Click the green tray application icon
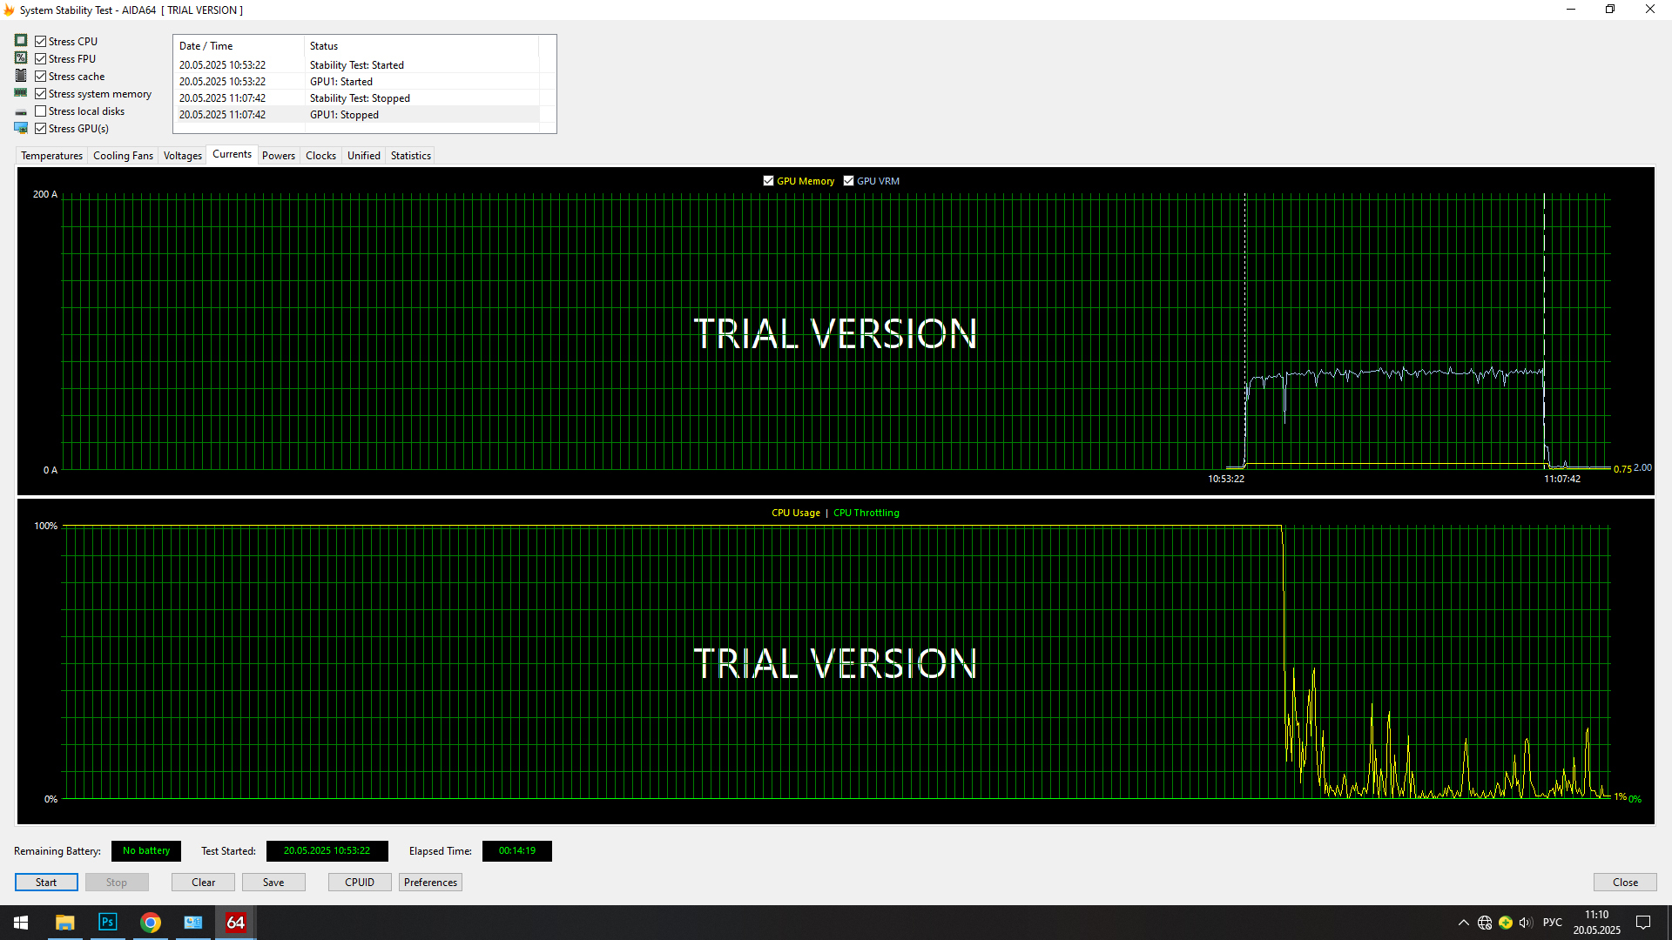The image size is (1672, 940). coord(1506,923)
